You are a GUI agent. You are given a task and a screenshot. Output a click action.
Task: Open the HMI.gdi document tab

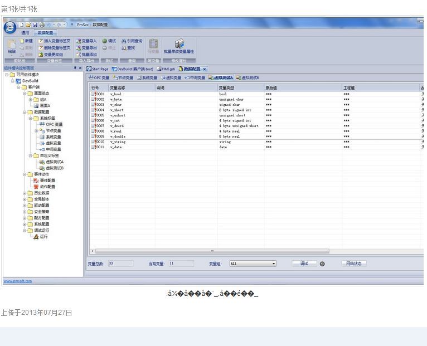[166, 69]
